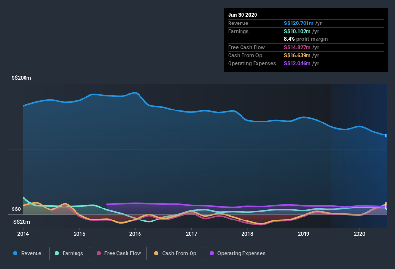395x269 pixels.
Task: Click the S$0 y-axis label
Action: coord(16,209)
